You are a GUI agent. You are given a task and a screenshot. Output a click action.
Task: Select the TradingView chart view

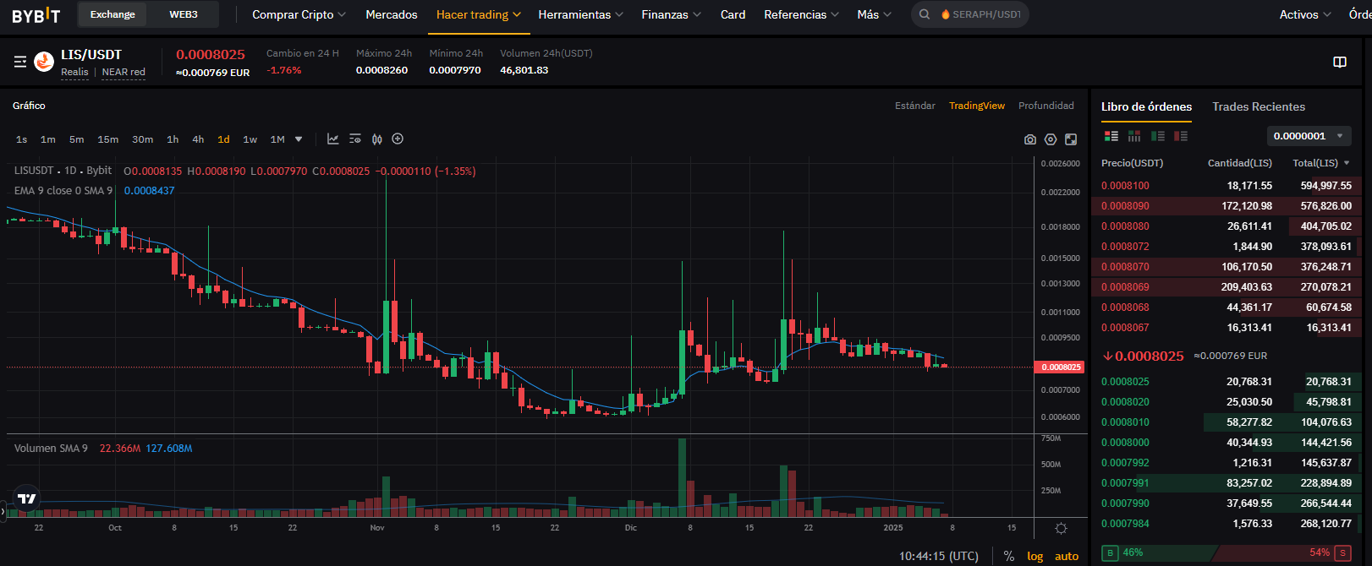(x=977, y=106)
